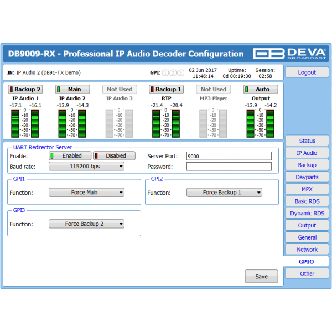Enable the UART Redirector Server
The image size is (332, 332).
click(70, 155)
